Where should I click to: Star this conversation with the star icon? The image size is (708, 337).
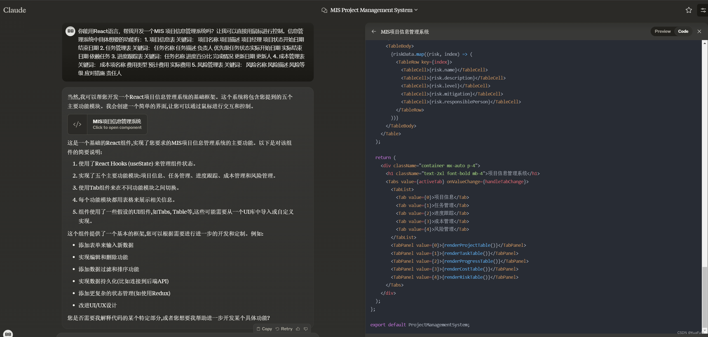tap(689, 10)
